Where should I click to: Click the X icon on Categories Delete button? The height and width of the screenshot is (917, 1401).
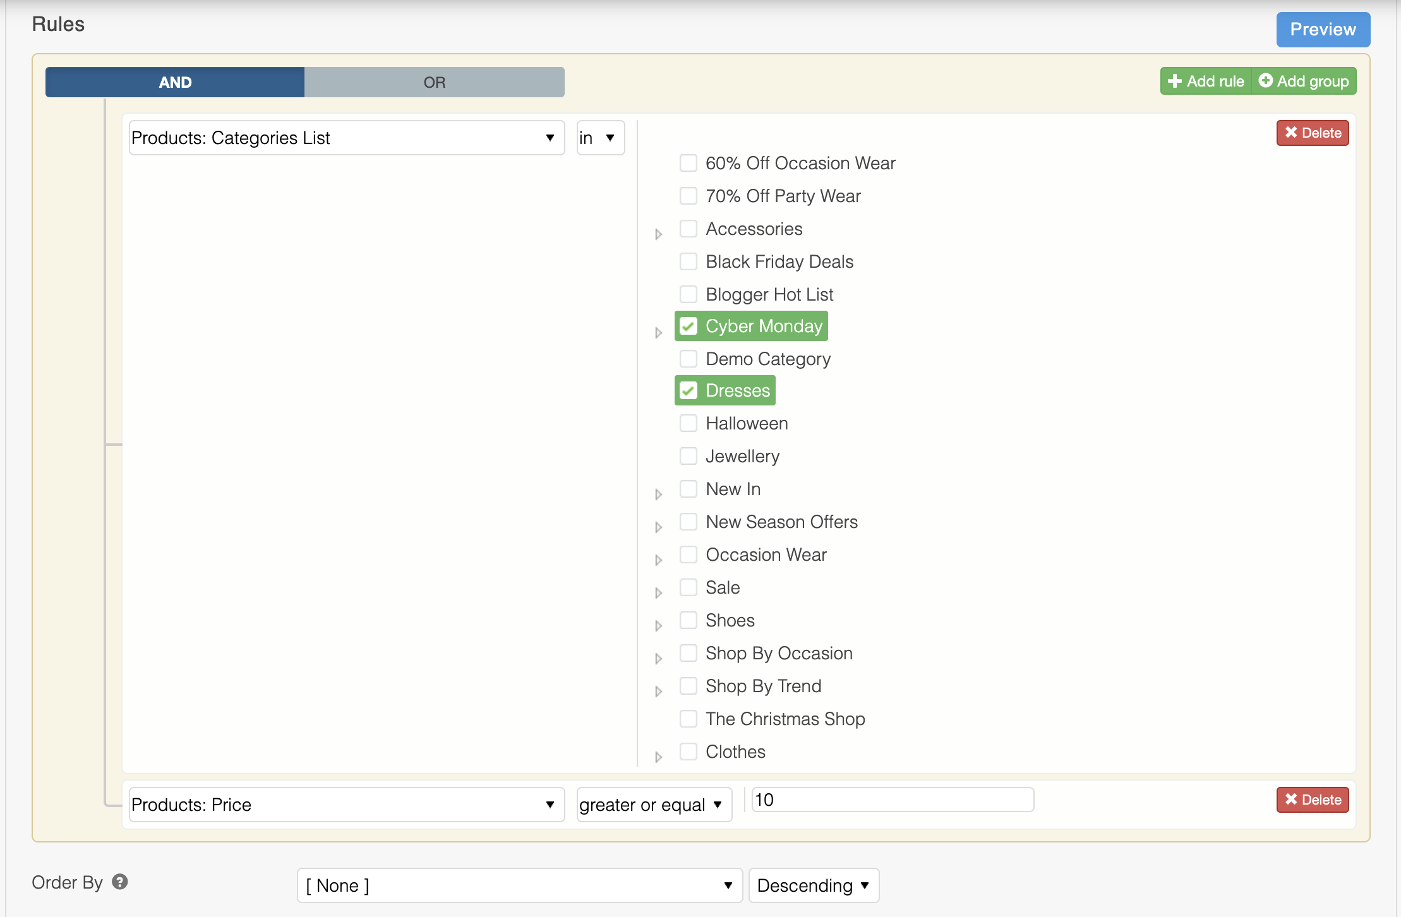coord(1291,133)
